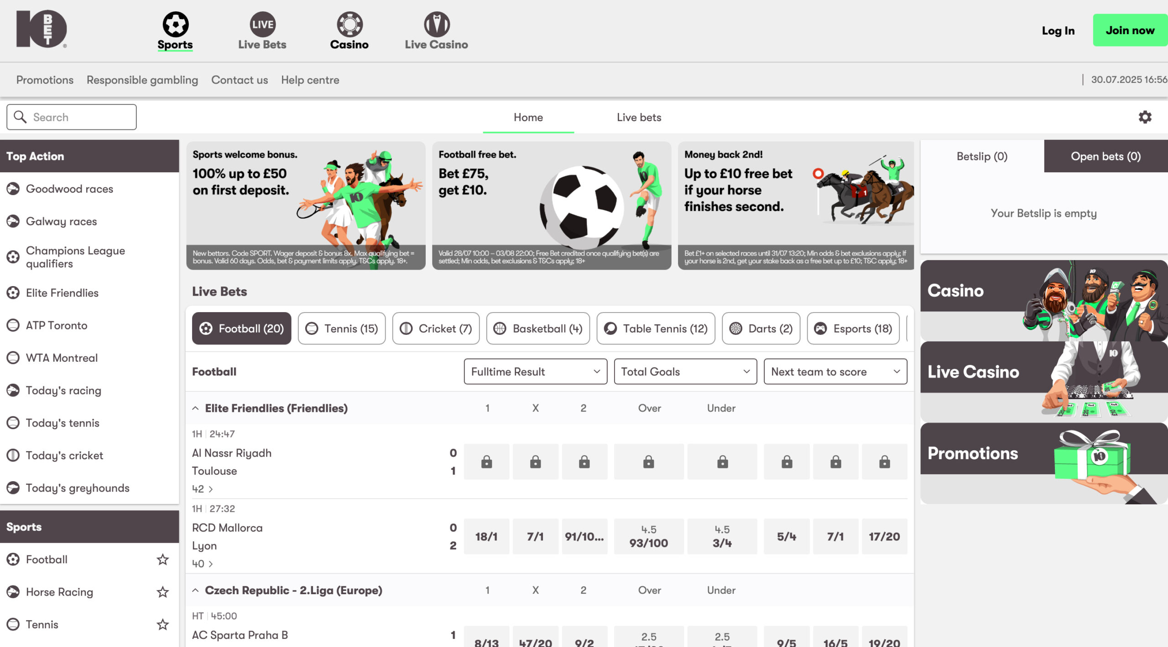This screenshot has height=647, width=1168.
Task: Click the ATP Toronto tennis icon
Action: (x=13, y=325)
